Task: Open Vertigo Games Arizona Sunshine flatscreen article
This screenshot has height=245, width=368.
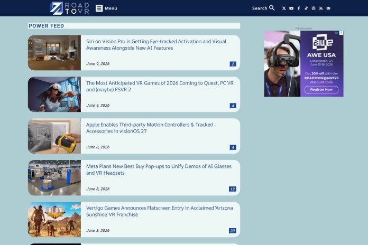Action: point(159,211)
